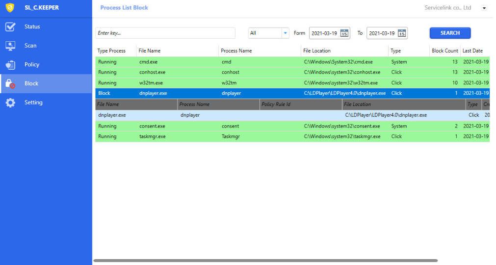Open the Servicelink co., Ltd account dropdown

(484, 8)
